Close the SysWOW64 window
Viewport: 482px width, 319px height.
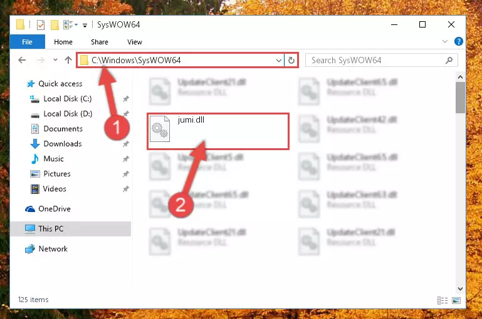(451, 24)
